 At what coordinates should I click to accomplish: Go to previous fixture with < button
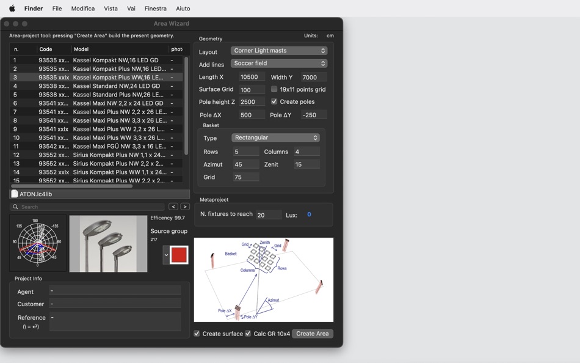click(x=173, y=207)
